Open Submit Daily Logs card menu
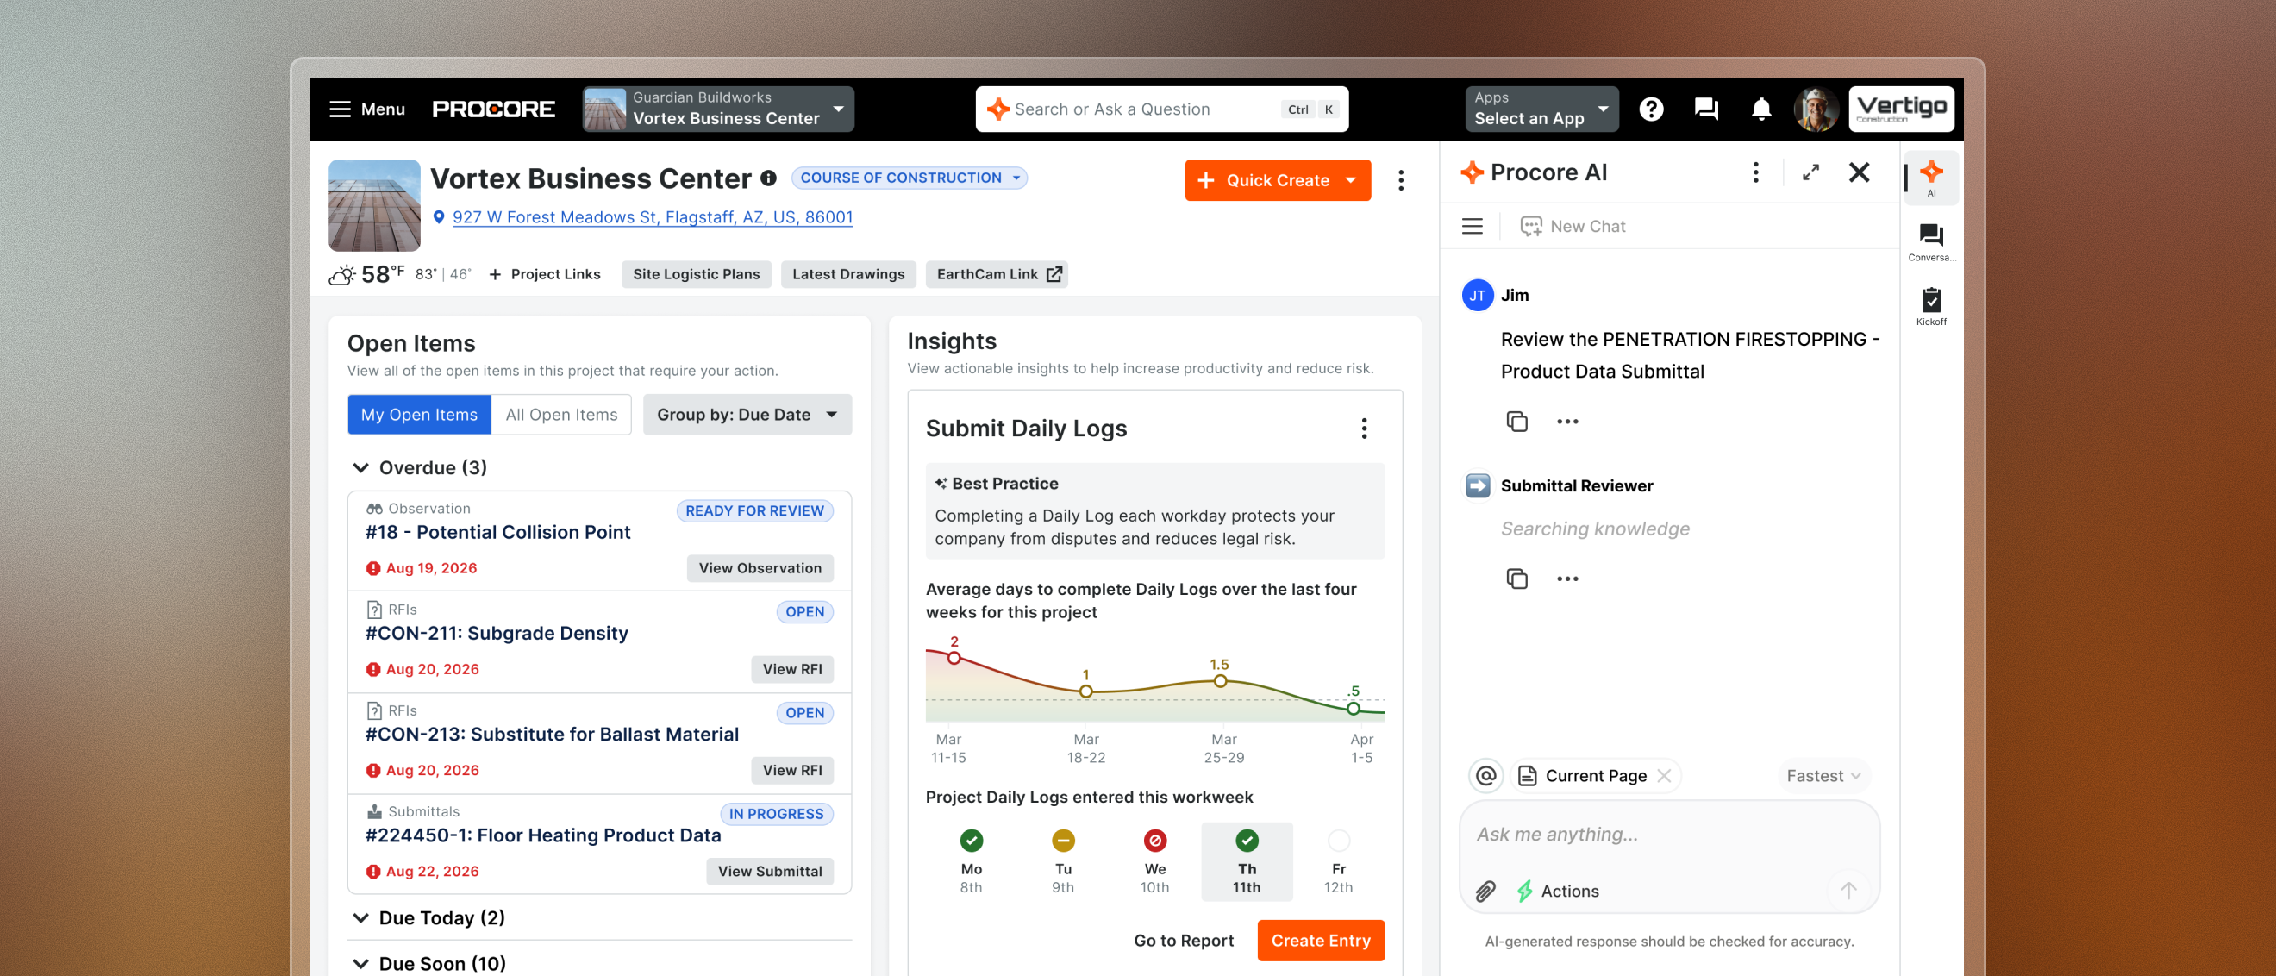Screen dimensions: 2276x976 pos(1364,429)
